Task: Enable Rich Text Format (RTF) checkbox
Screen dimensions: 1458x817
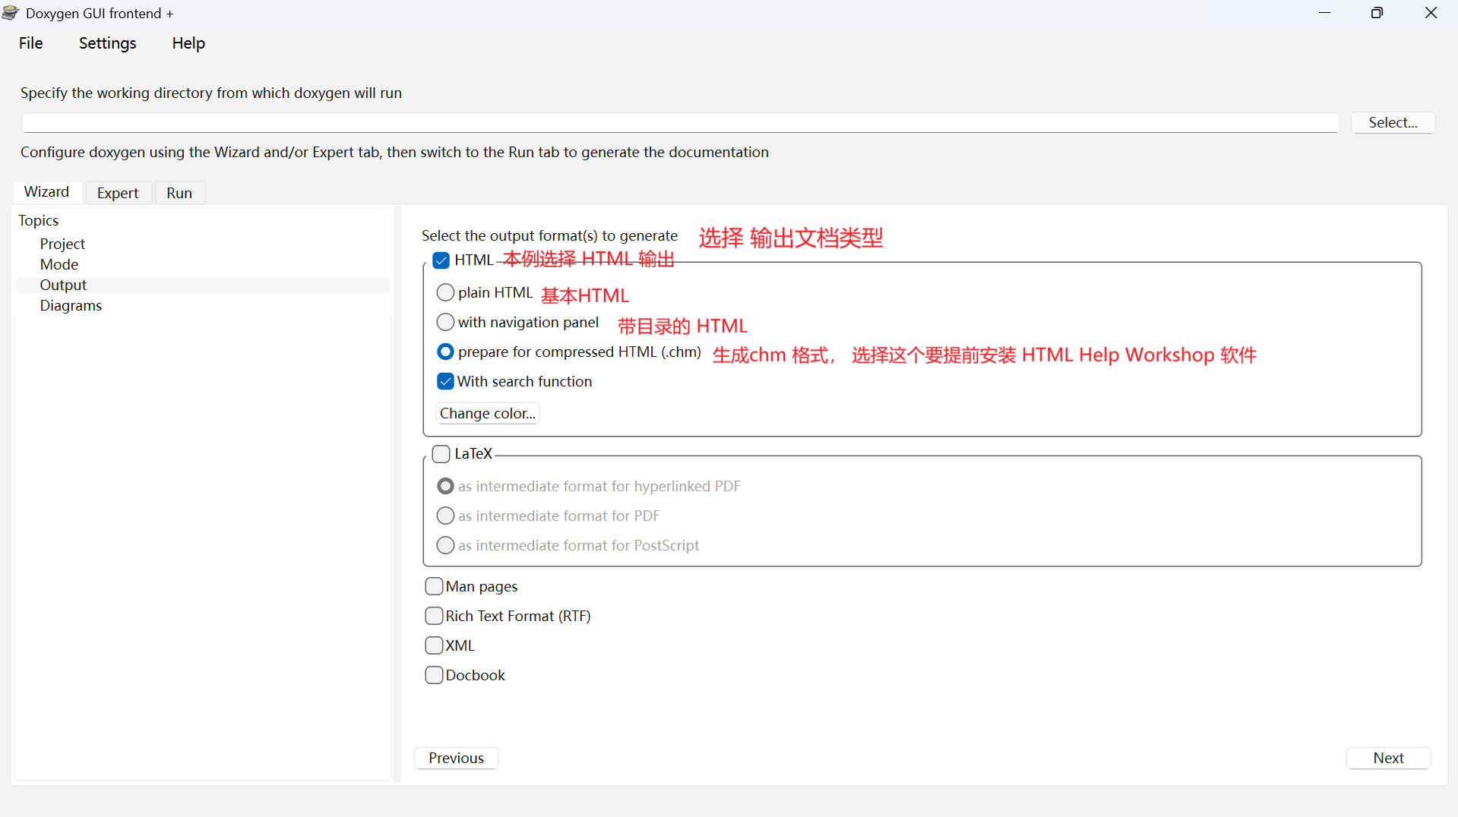Action: click(x=434, y=616)
